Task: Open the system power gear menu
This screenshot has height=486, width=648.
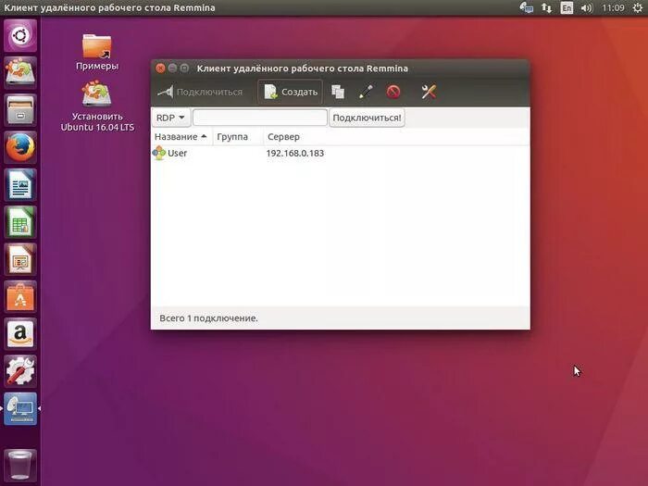Action: [x=638, y=7]
